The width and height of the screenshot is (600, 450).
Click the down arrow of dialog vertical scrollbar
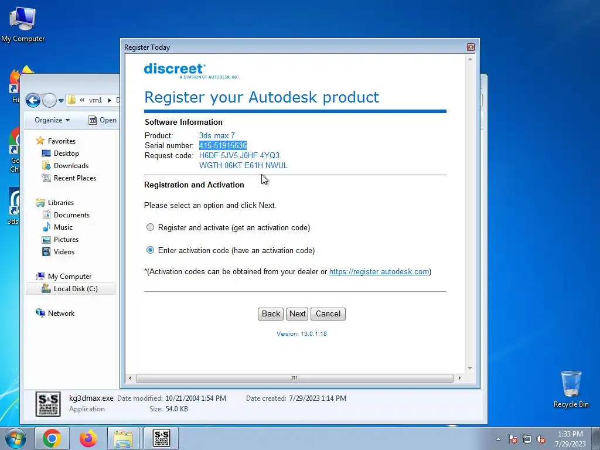pos(470,369)
